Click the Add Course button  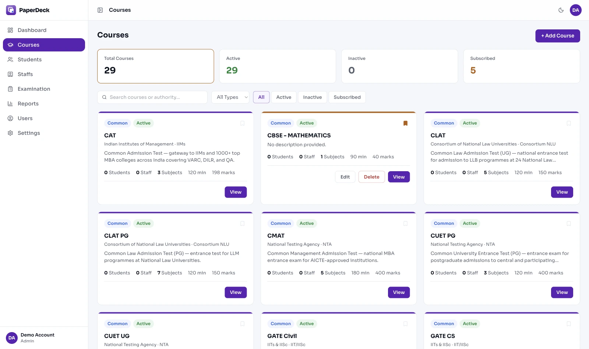(558, 36)
